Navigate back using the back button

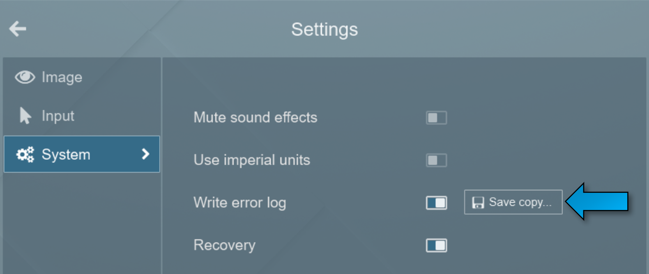(x=17, y=29)
